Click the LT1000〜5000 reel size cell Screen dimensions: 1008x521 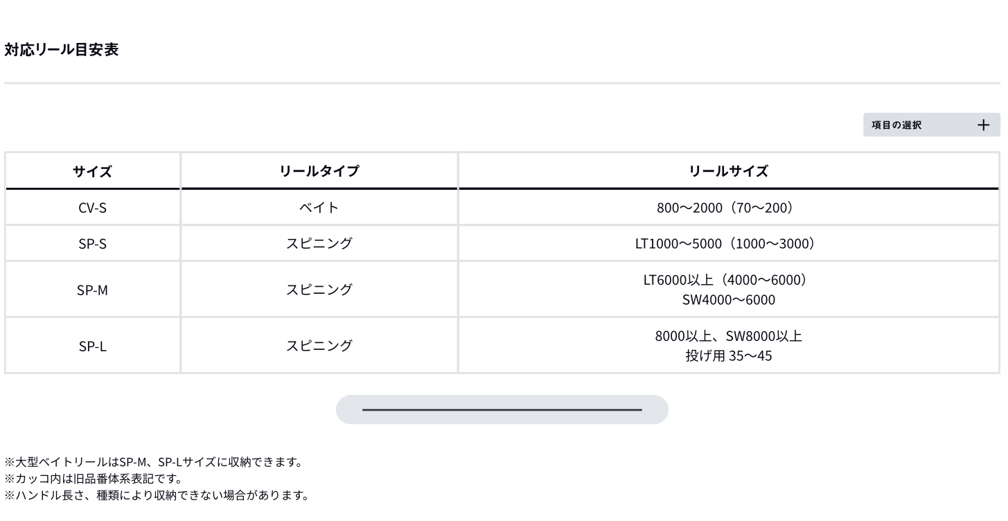[x=727, y=243]
